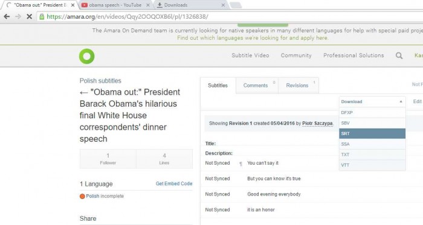The width and height of the screenshot is (423, 225).
Task: Choose SRT download format
Action: click(372, 133)
